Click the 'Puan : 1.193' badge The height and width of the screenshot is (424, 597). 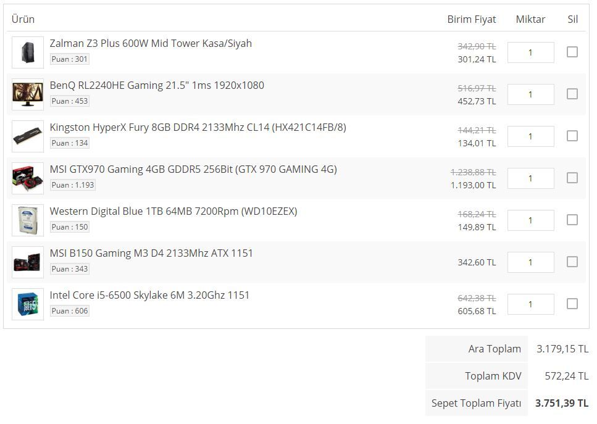pos(73,185)
